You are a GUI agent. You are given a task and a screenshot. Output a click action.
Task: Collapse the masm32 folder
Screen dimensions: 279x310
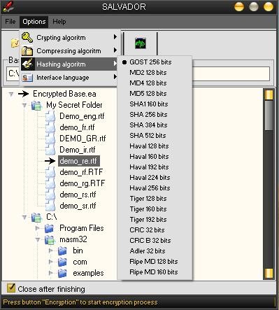pos(38,239)
